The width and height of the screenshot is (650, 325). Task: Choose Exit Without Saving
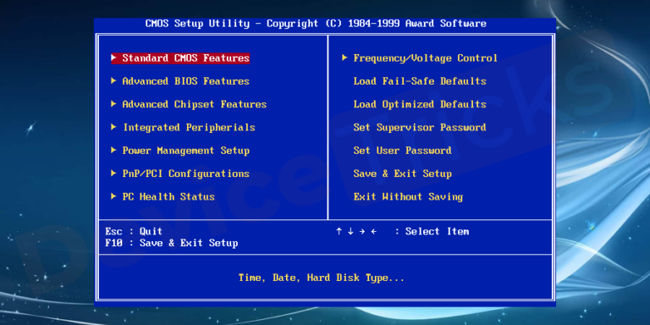[x=408, y=197]
